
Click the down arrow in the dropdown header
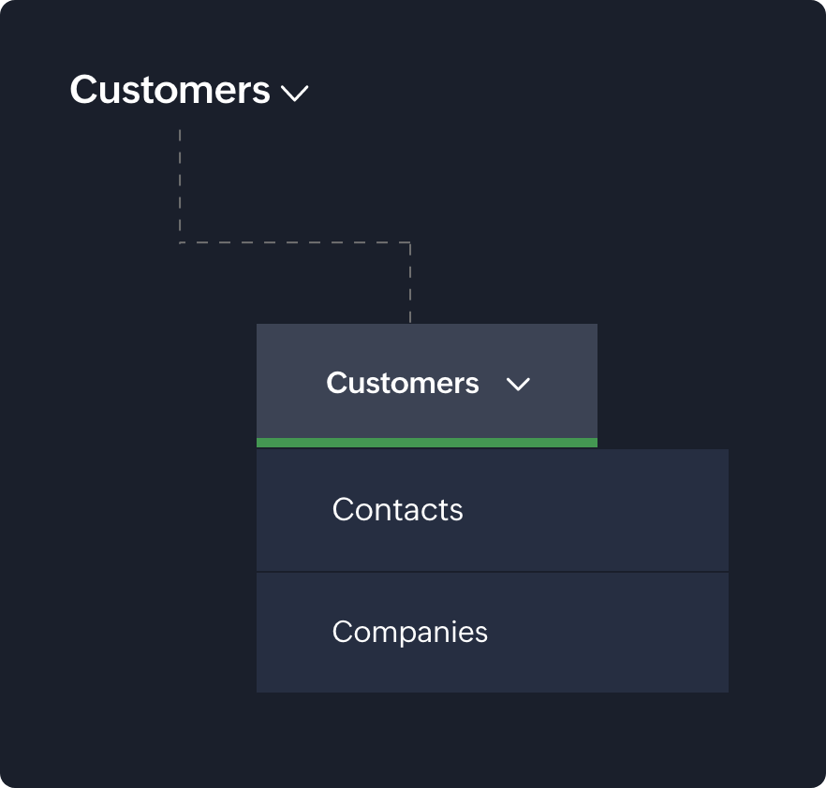(x=519, y=384)
